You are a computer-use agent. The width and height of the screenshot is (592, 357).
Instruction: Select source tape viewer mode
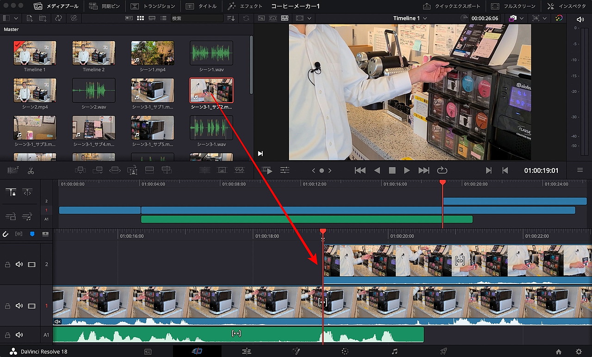273,18
